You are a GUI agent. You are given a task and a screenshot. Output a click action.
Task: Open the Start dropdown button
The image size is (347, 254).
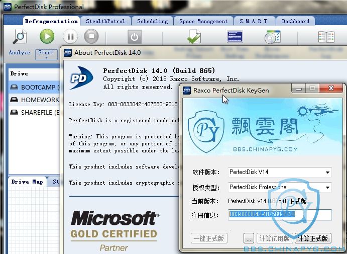tap(46, 54)
